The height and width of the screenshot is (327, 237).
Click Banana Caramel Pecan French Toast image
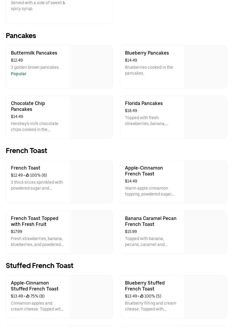tap(205, 232)
